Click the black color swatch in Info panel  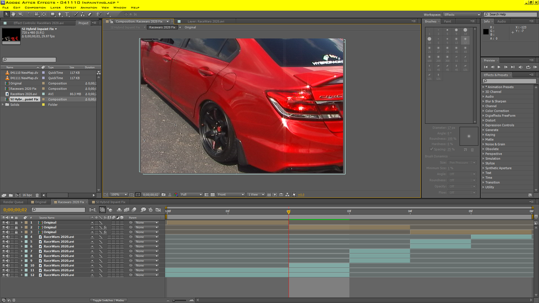(486, 32)
